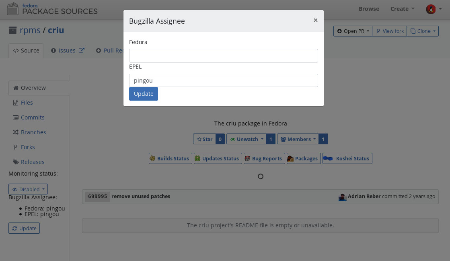This screenshot has width=450, height=261.
Task: Expand the Clone dropdown
Action: click(x=422, y=31)
